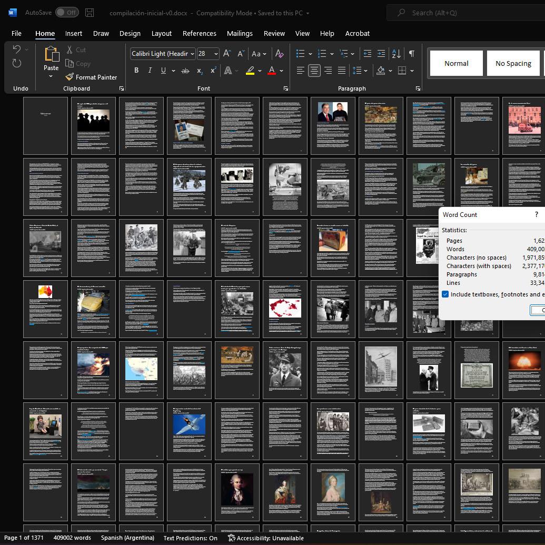Open the Mailings tab
The image size is (545, 545).
240,33
